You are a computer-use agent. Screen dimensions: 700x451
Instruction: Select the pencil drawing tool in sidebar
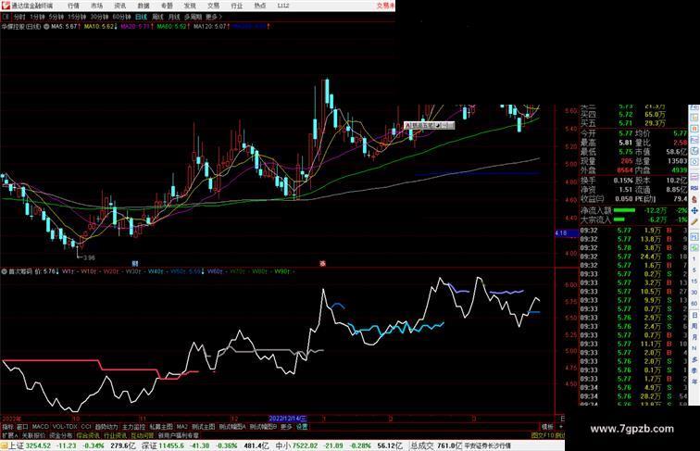(694, 222)
